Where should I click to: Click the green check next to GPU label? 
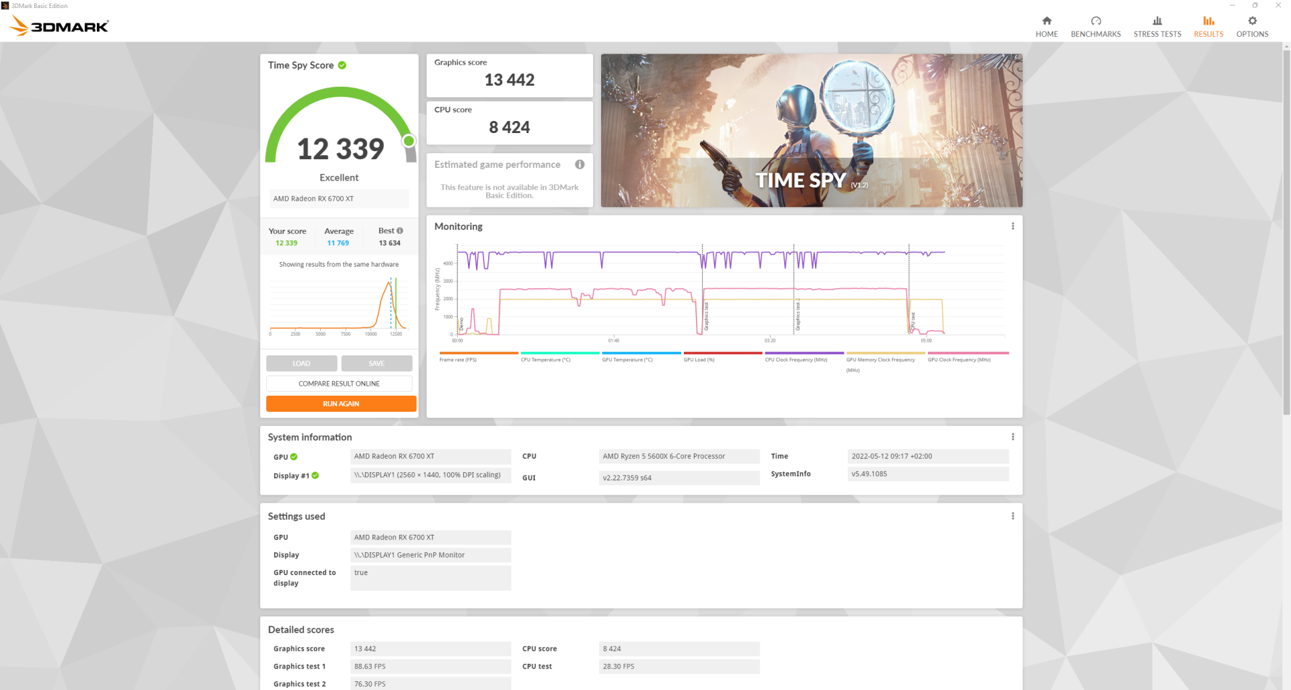pos(294,457)
